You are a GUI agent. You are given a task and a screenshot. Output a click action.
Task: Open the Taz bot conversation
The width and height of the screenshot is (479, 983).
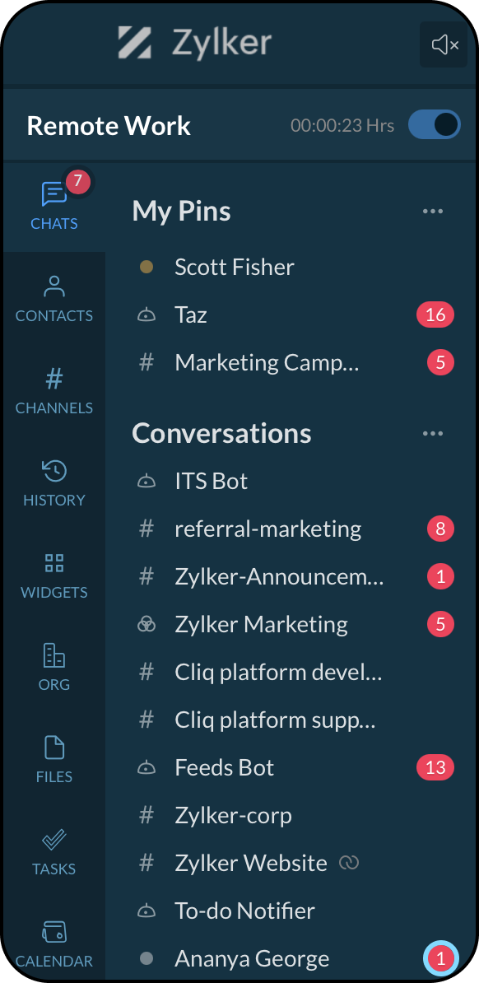(x=291, y=314)
